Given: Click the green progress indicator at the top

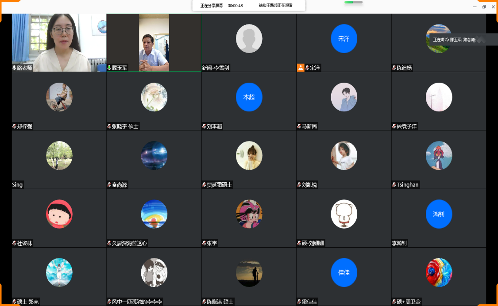Looking at the screenshot, I should point(353,2).
